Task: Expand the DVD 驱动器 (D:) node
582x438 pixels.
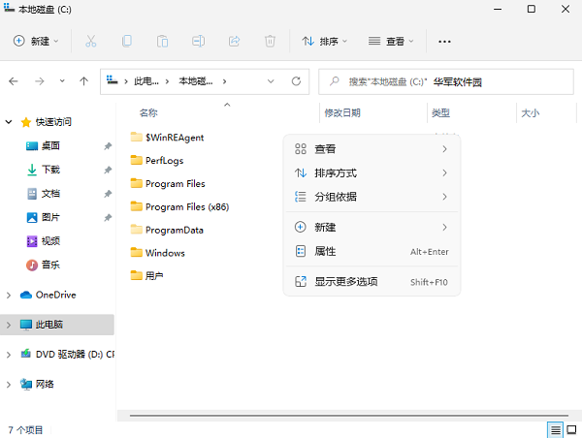Action: (9, 355)
